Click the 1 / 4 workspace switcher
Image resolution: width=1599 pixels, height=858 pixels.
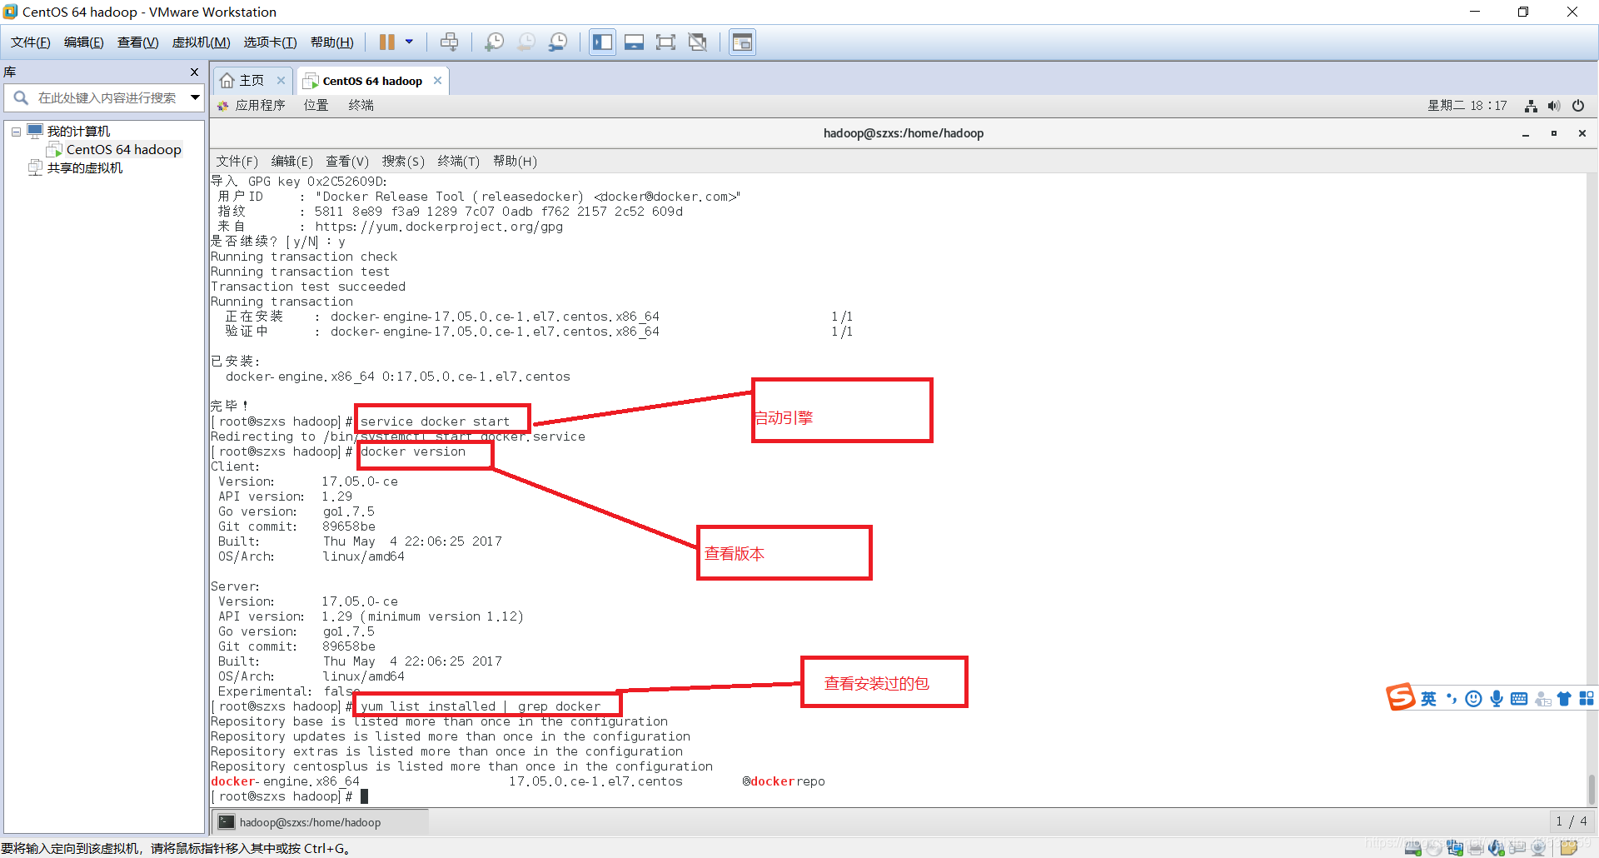[1572, 821]
